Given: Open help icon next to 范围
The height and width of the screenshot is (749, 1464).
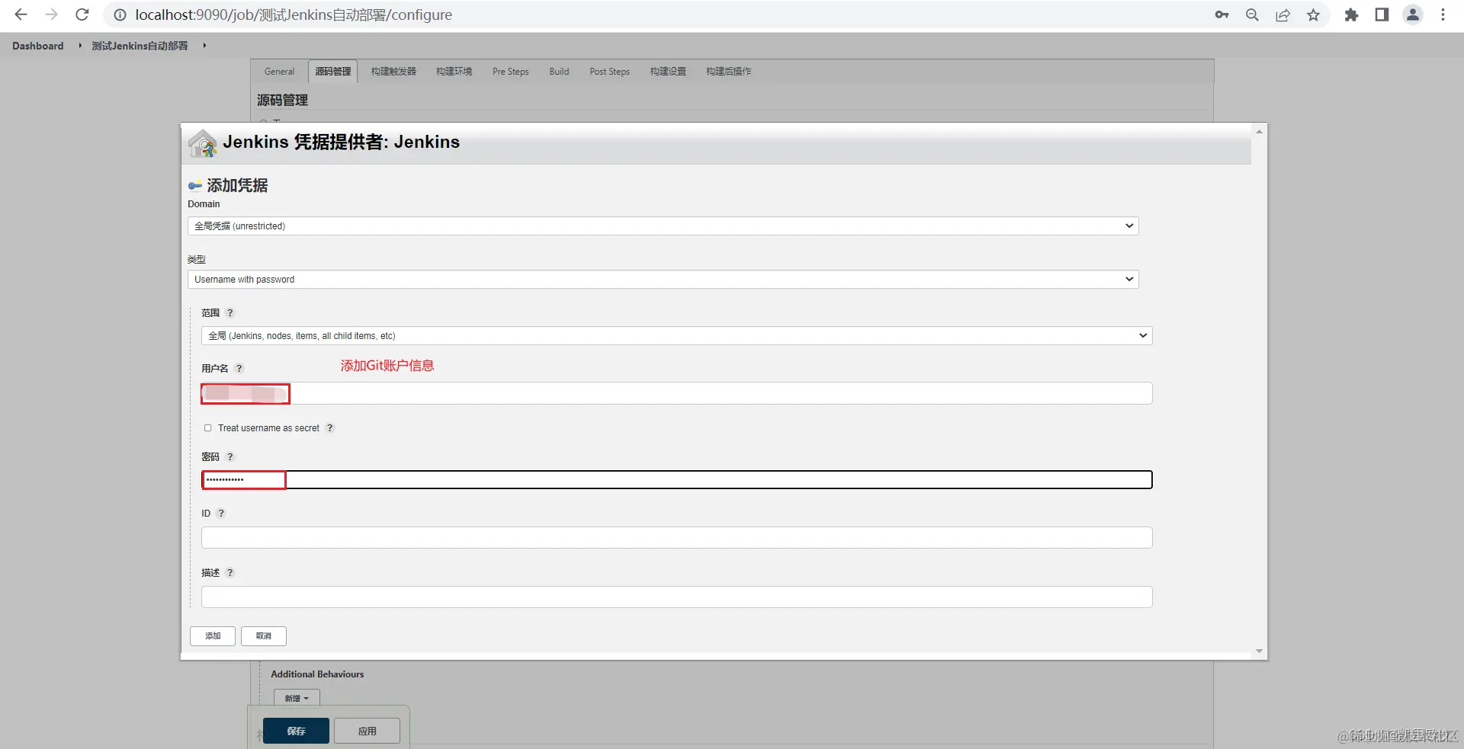Looking at the screenshot, I should (230, 313).
